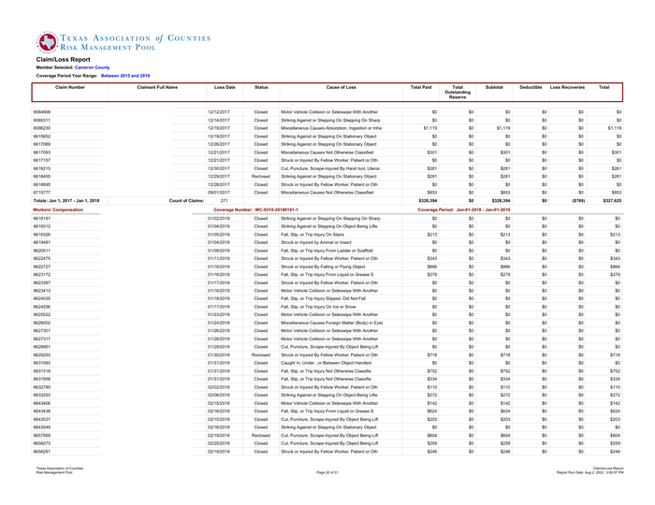Click the "Workers' Compensation" section heading
Screen dimensions: 655x505
tap(58, 209)
